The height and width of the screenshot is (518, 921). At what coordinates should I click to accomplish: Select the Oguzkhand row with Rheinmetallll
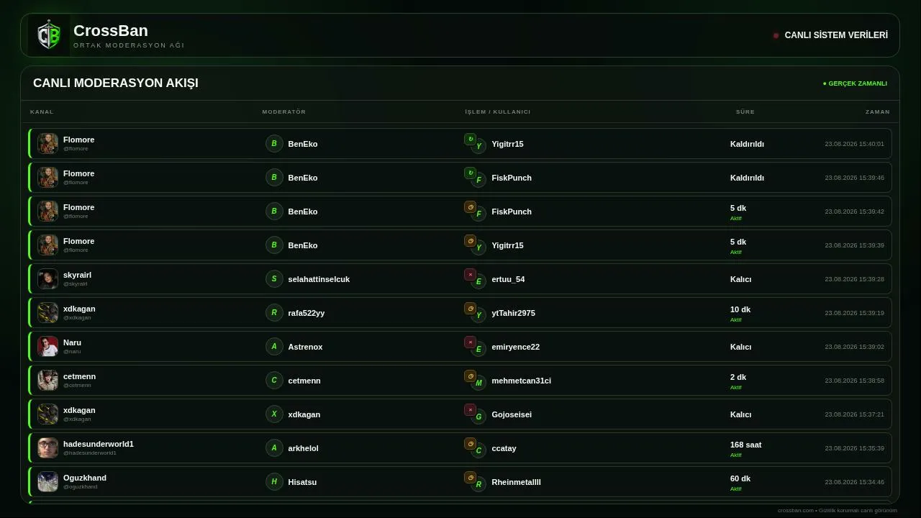pos(460,482)
